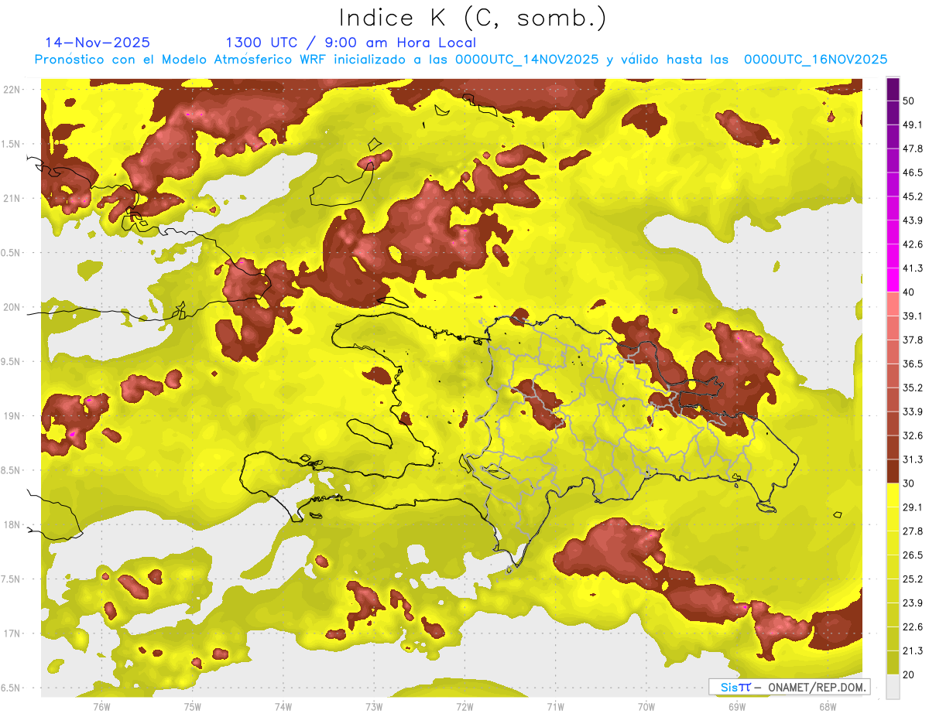Click the '50' colorbar value
This screenshot has height=717, width=929.
909,101
